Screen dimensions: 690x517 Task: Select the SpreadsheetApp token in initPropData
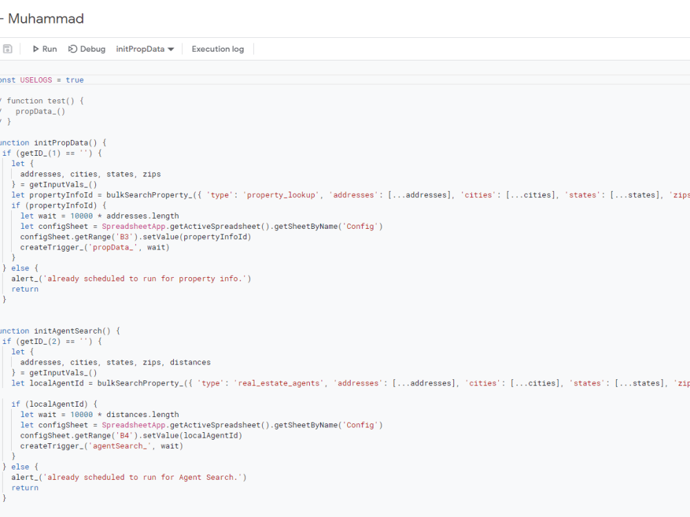pos(134,226)
